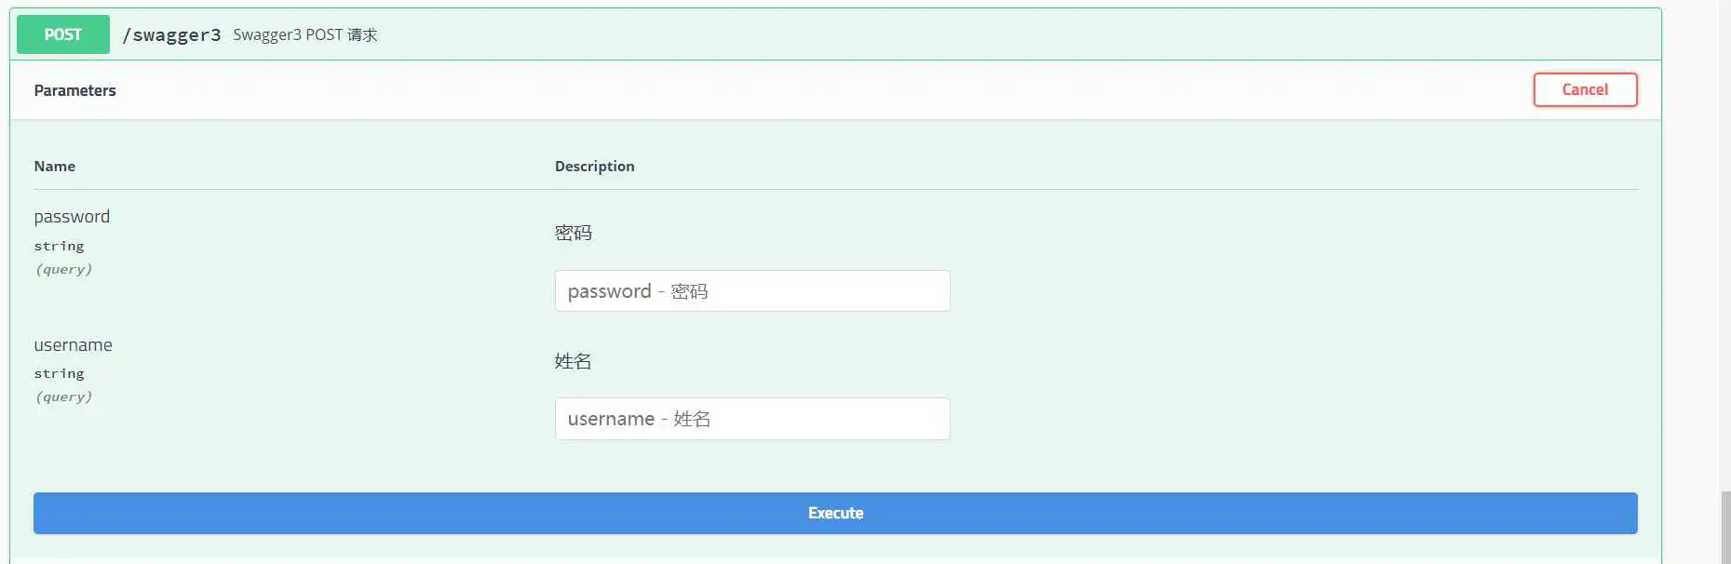Click the Description column header
Viewport: 1731px width, 564px height.
[x=594, y=167]
